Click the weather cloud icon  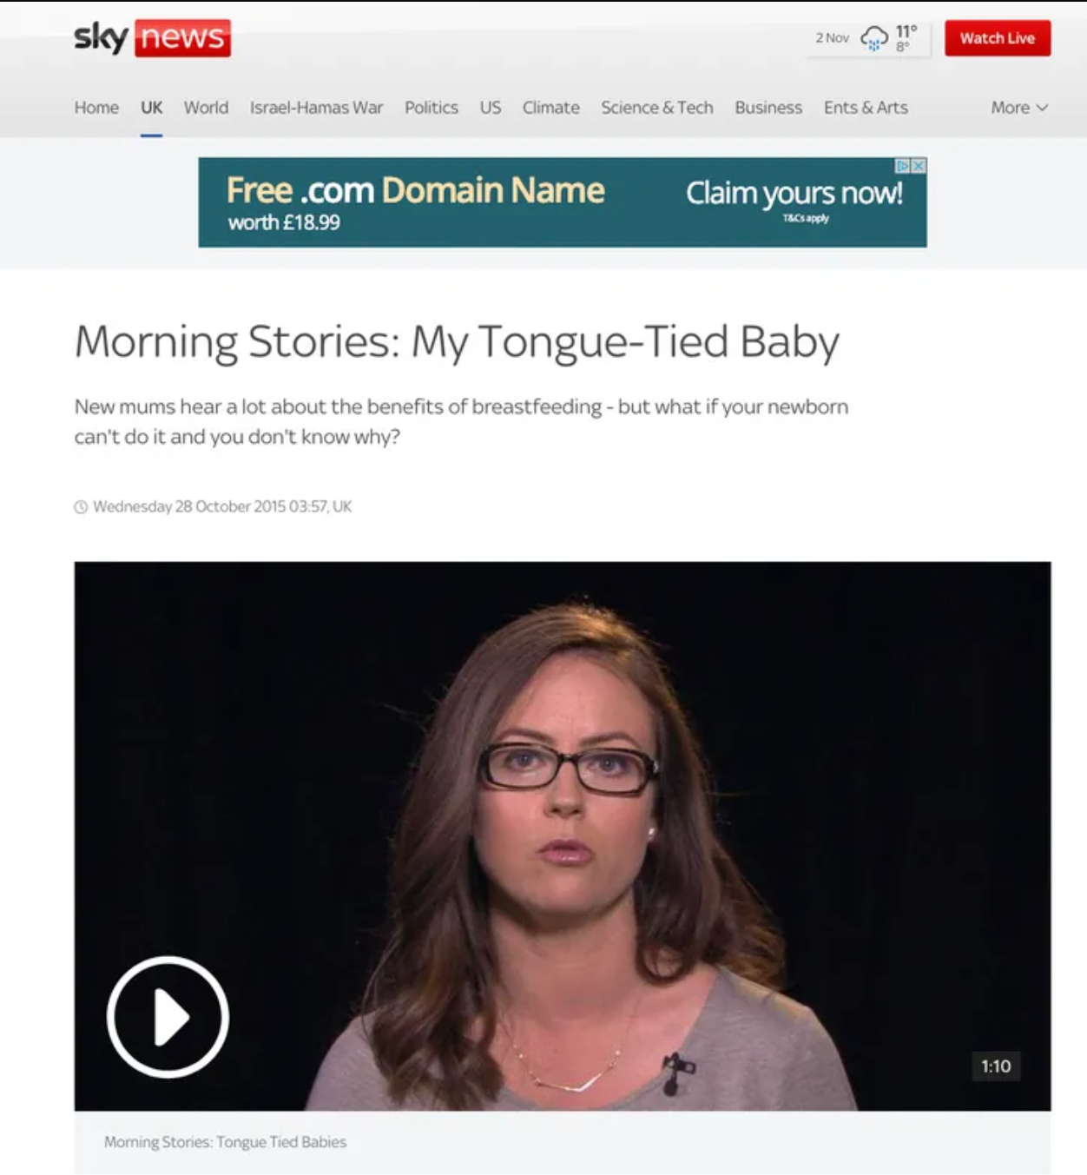pos(873,38)
